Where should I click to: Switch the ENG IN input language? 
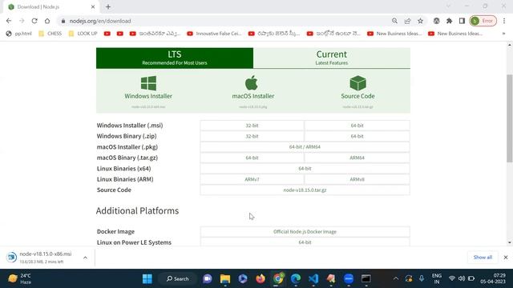click(437, 278)
